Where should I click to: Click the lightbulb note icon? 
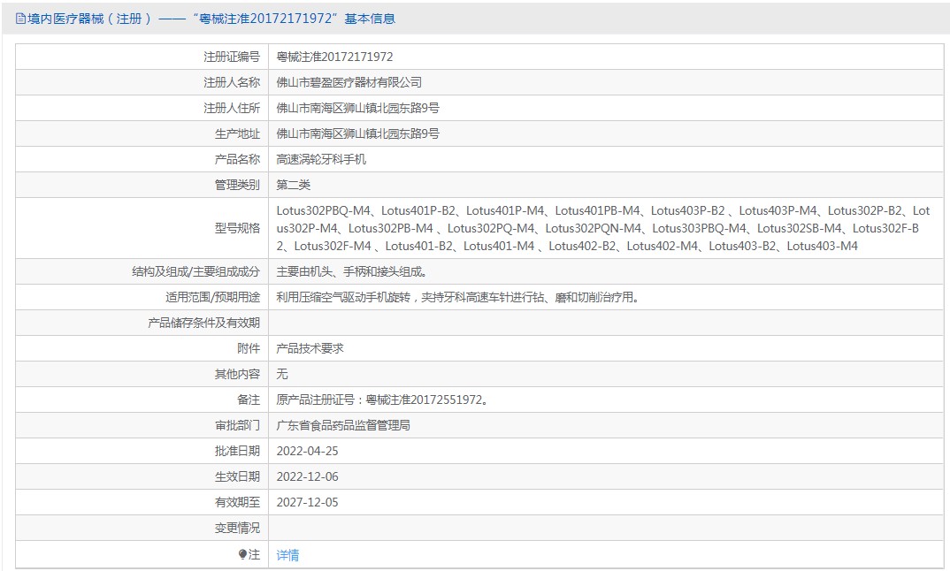(242, 554)
